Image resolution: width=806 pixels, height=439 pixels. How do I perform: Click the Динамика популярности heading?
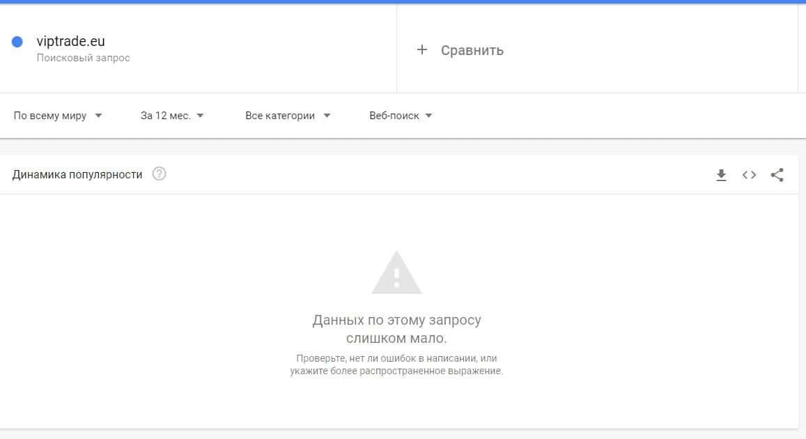77,175
